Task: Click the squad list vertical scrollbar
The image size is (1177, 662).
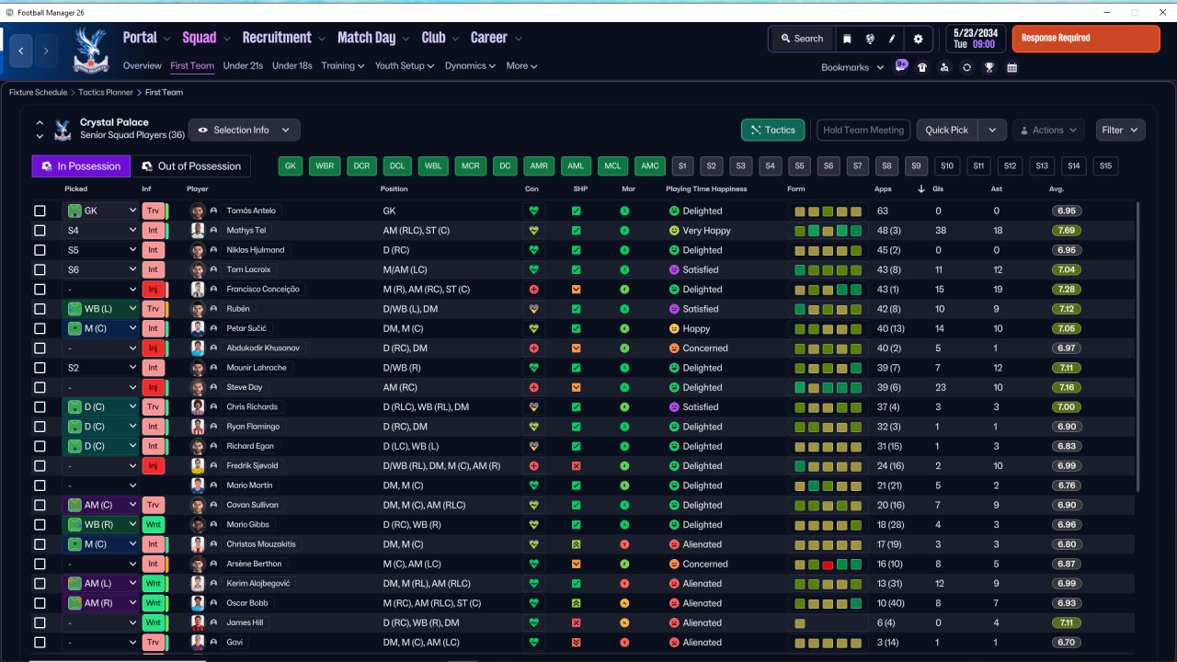Action: point(1137,348)
